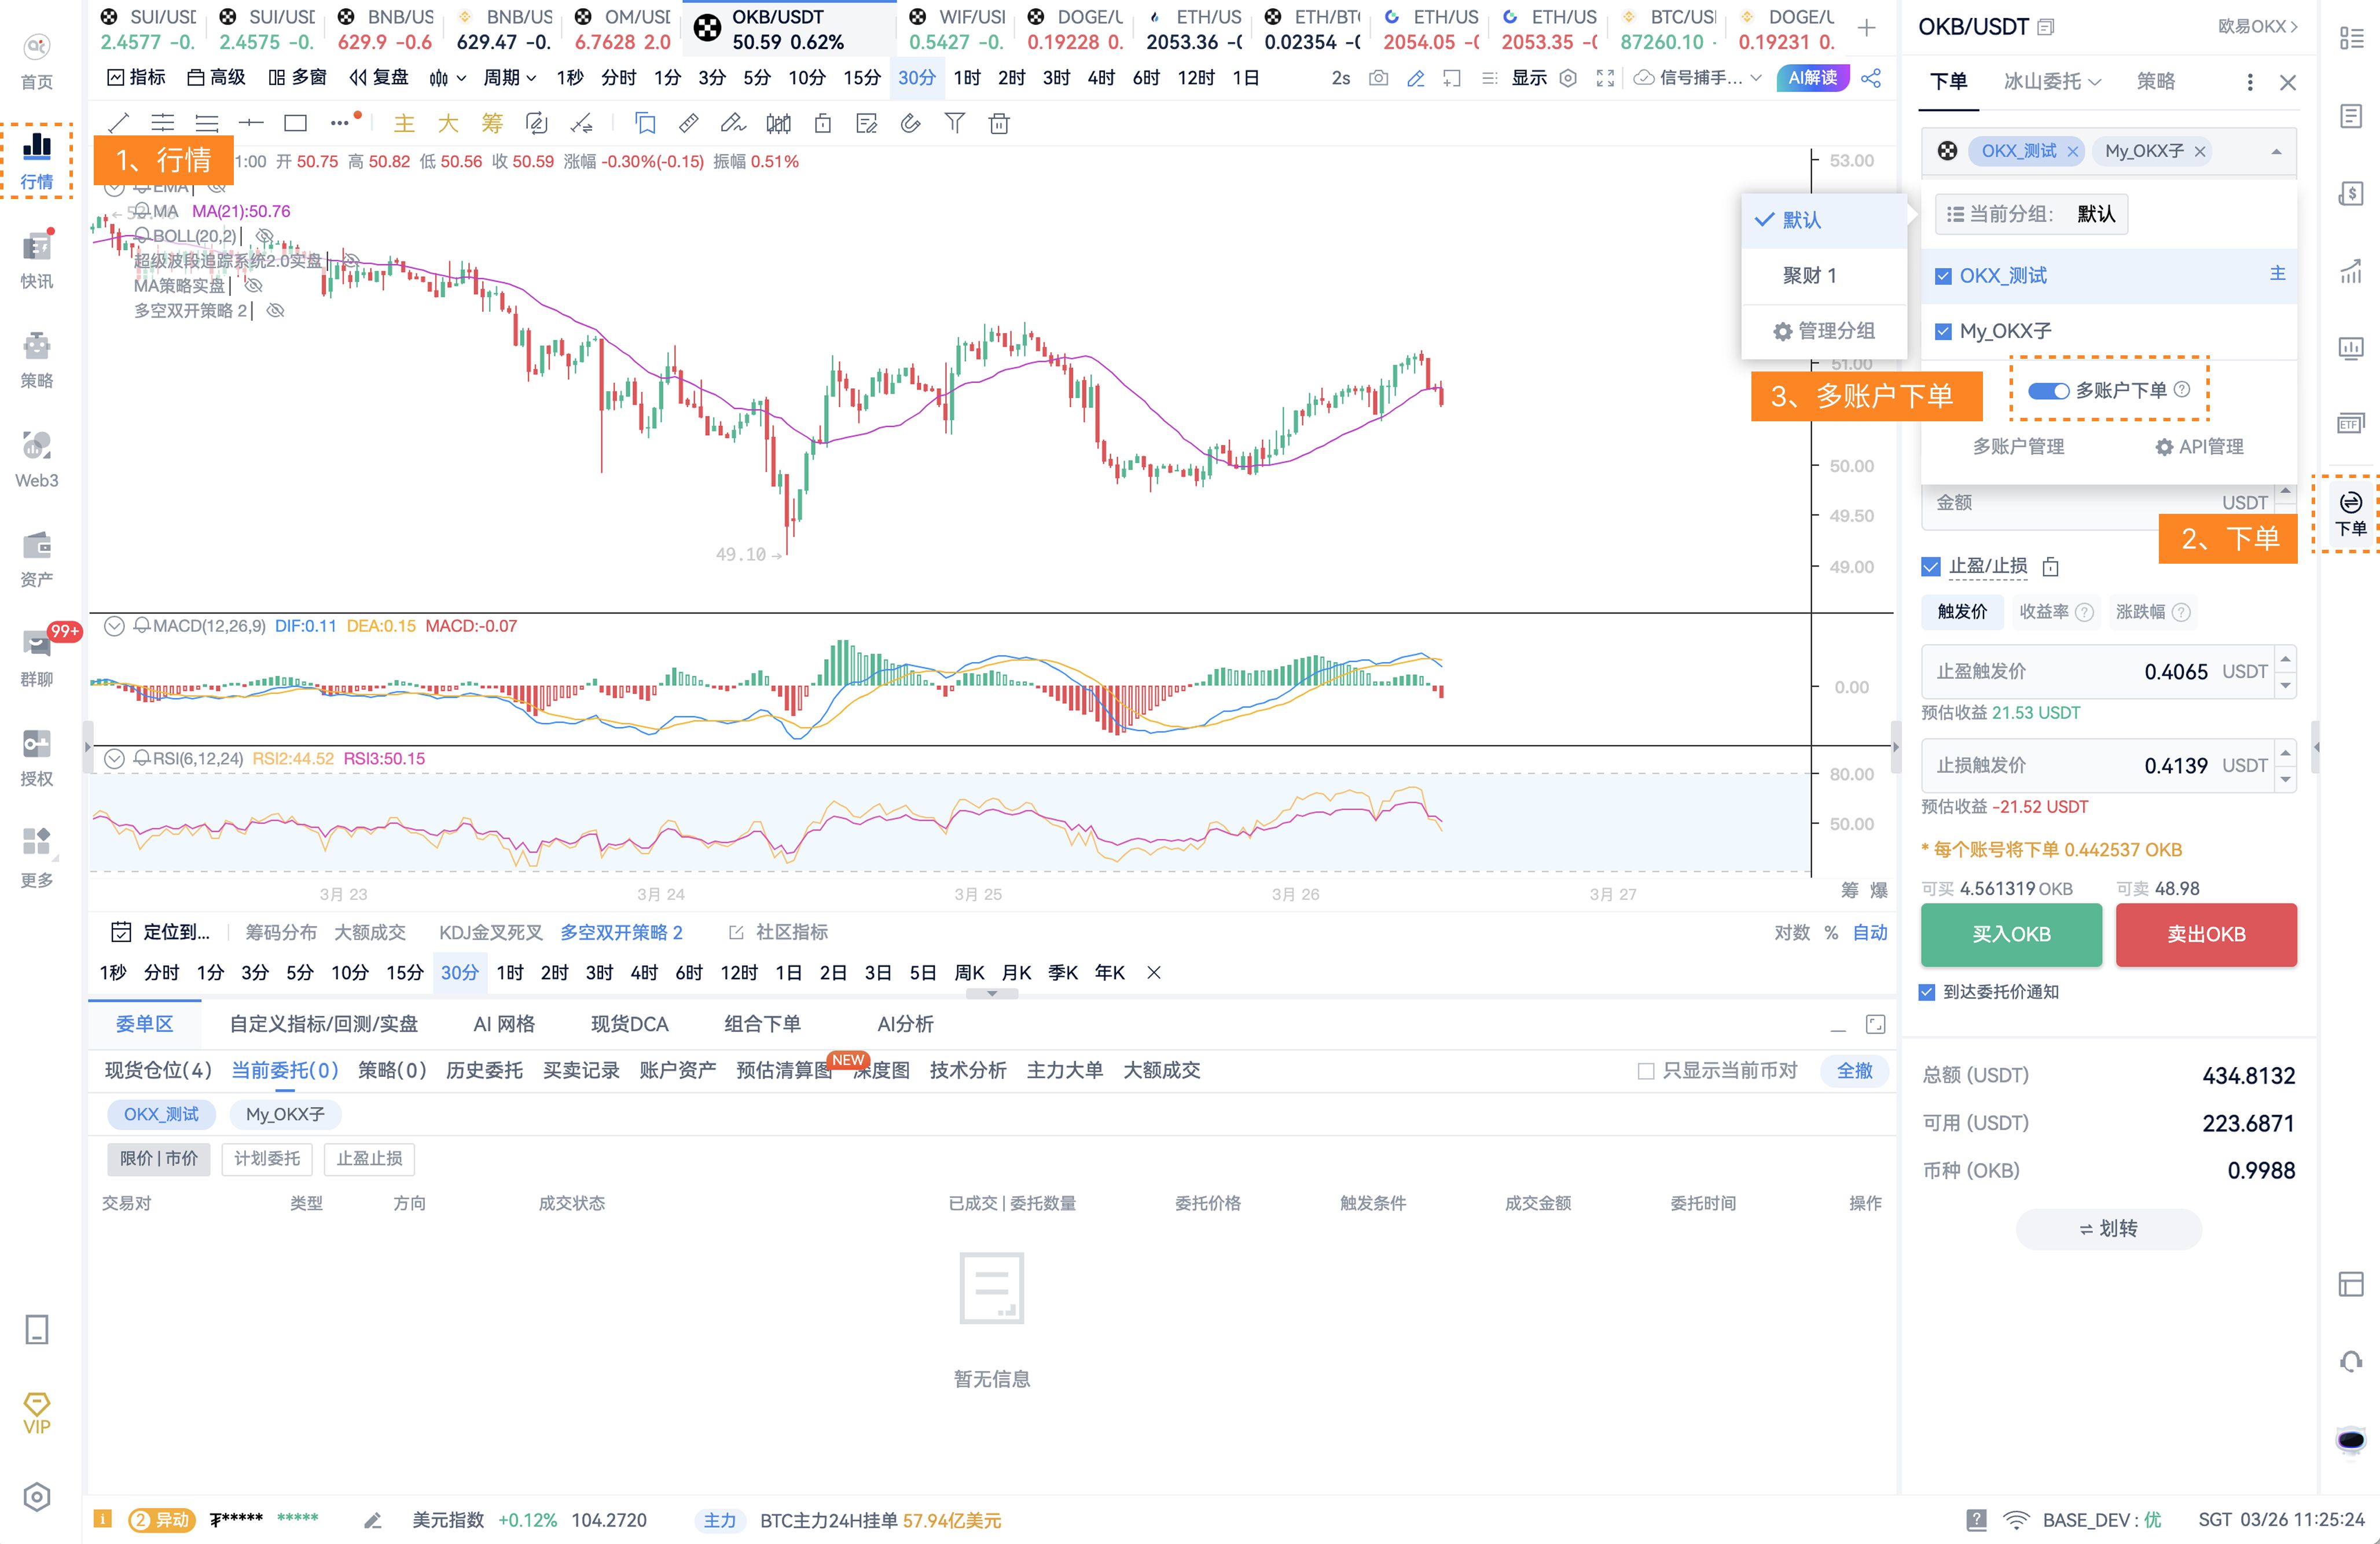Open 欧易OKX exchange link chevron
Image resolution: width=2380 pixels, height=1544 pixels.
click(x=2258, y=27)
